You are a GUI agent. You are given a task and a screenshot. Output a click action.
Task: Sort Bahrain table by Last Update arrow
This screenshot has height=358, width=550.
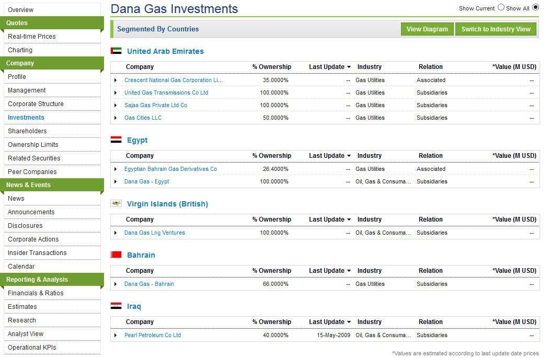pos(349,271)
